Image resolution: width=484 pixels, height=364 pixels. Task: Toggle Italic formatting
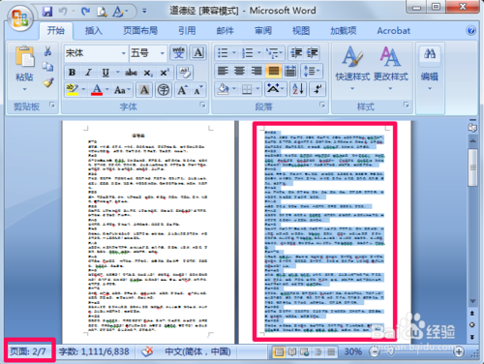pos(89,73)
